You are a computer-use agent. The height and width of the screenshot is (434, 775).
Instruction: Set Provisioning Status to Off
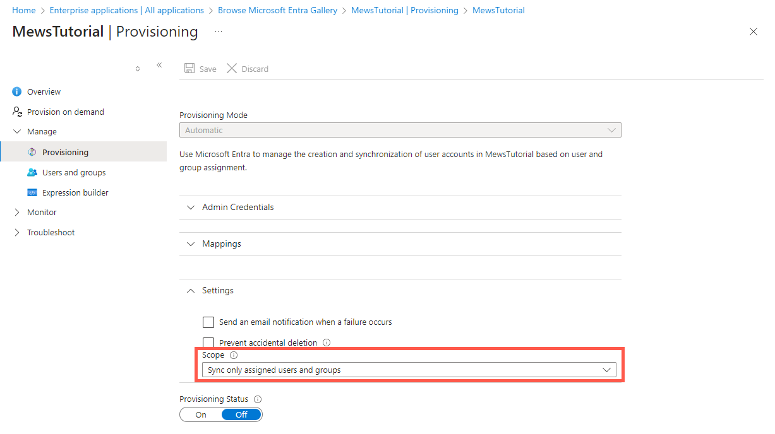point(241,414)
